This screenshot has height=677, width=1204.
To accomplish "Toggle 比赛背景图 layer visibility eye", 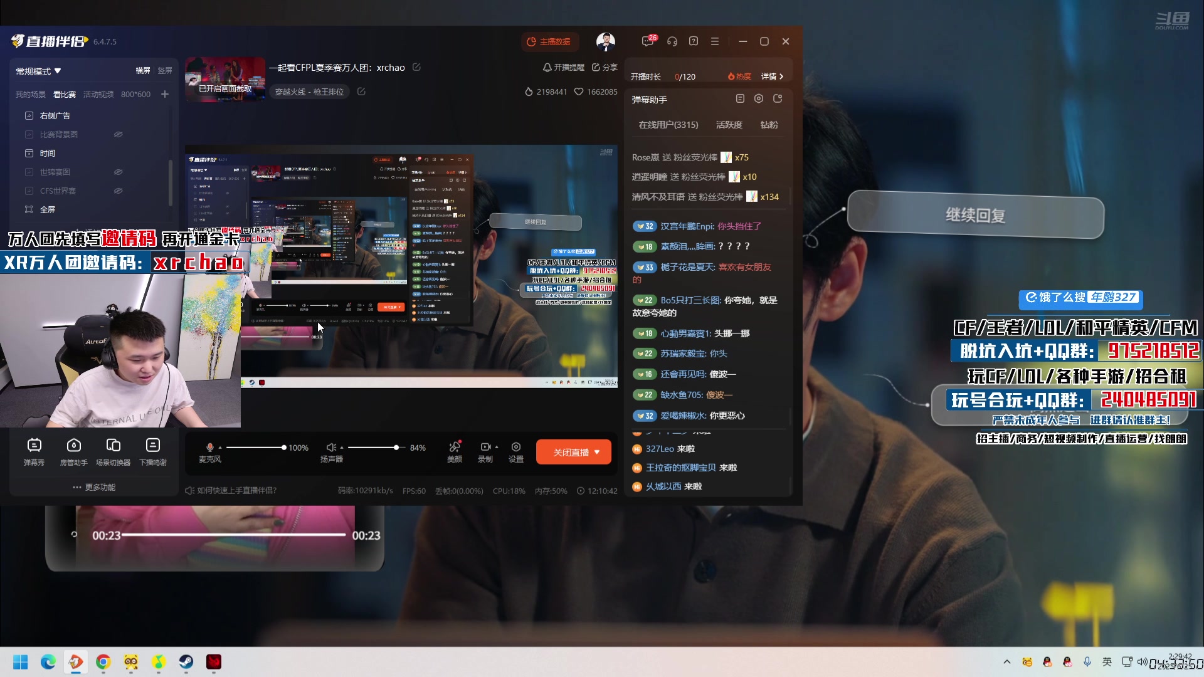I will point(118,134).
